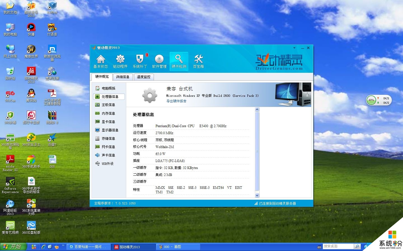Switch to 驱动精灵2013 taskbar button
Image resolution: width=403 pixels, height=251 pixels.
pos(133,247)
